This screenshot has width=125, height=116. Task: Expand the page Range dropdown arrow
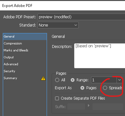tap(119, 80)
